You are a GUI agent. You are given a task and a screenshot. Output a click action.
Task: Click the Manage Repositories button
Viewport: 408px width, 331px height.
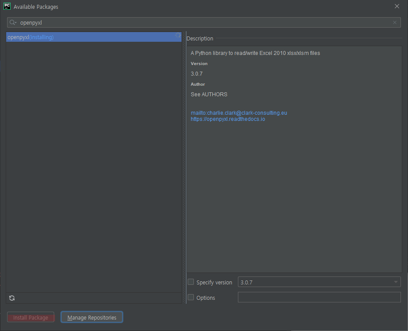[92, 317]
